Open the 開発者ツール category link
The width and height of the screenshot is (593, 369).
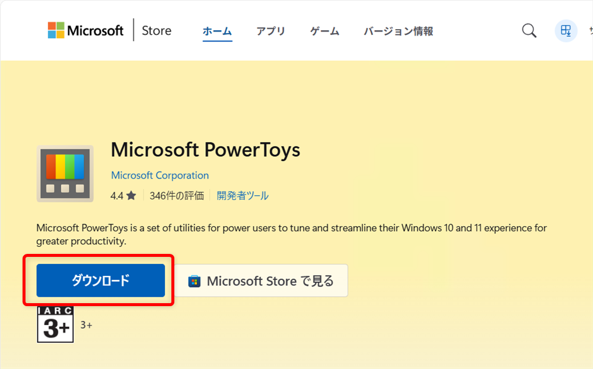tap(243, 195)
